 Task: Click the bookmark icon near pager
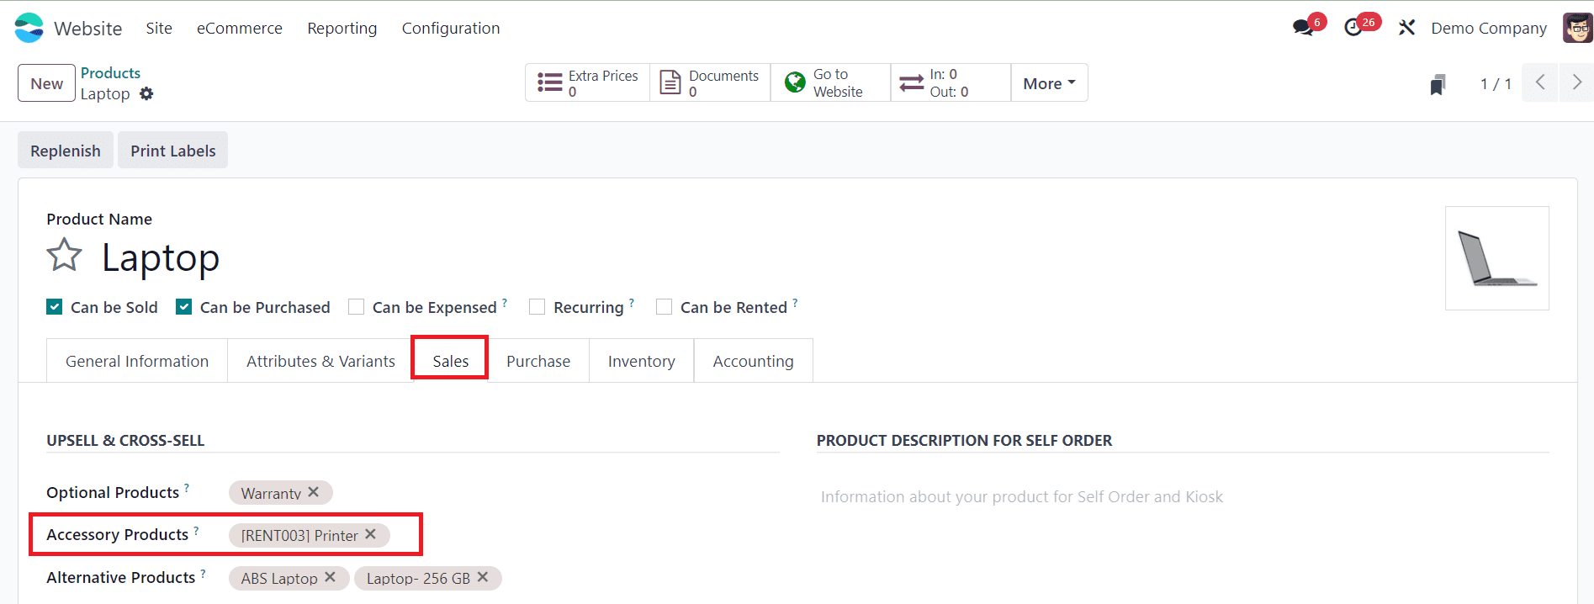tap(1438, 84)
